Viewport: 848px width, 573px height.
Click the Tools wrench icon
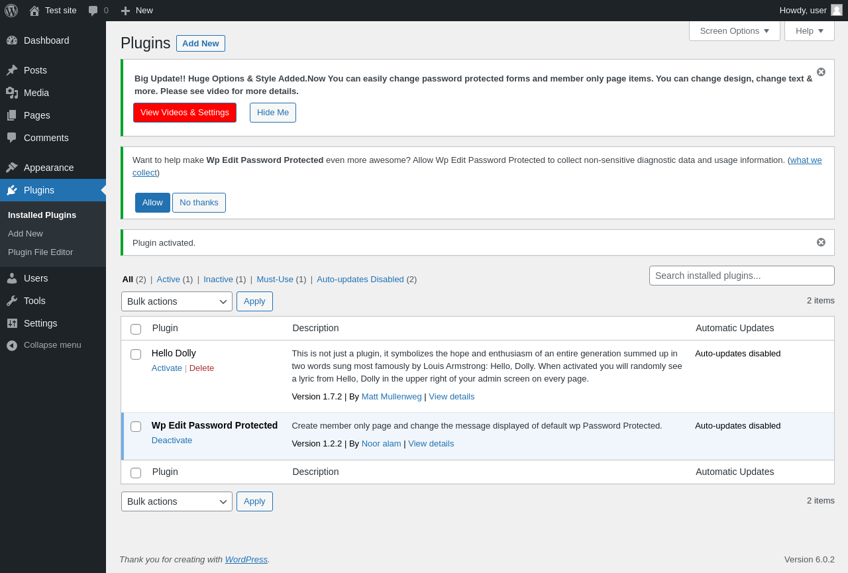[x=12, y=301]
